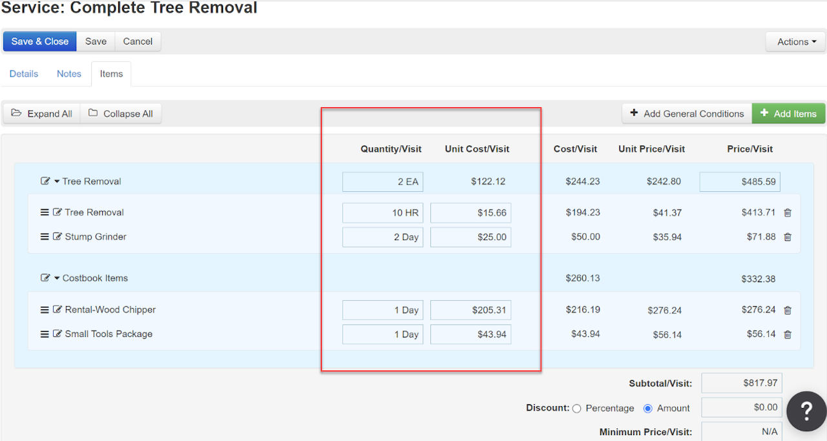
Task: Expand All item groups
Action: pos(42,114)
